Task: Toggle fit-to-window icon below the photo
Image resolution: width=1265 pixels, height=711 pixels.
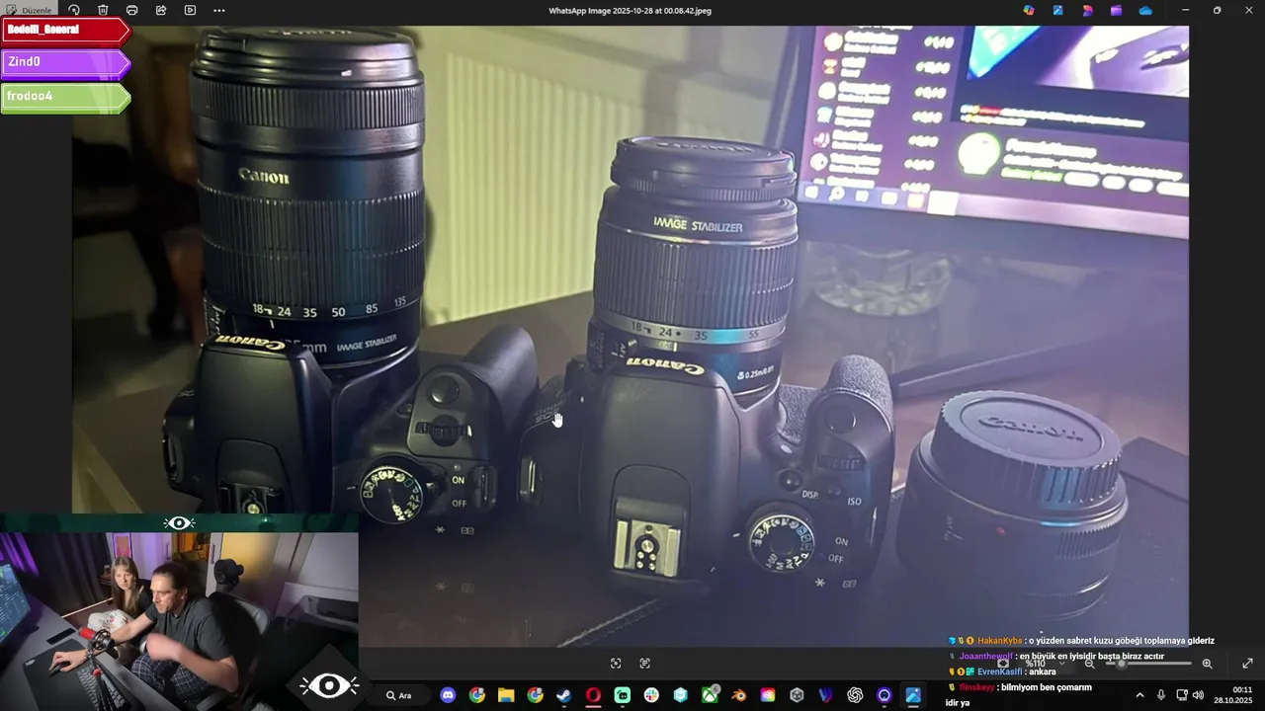Action: coord(616,664)
